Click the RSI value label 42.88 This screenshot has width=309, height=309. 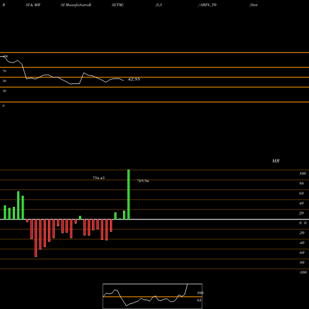(134, 79)
